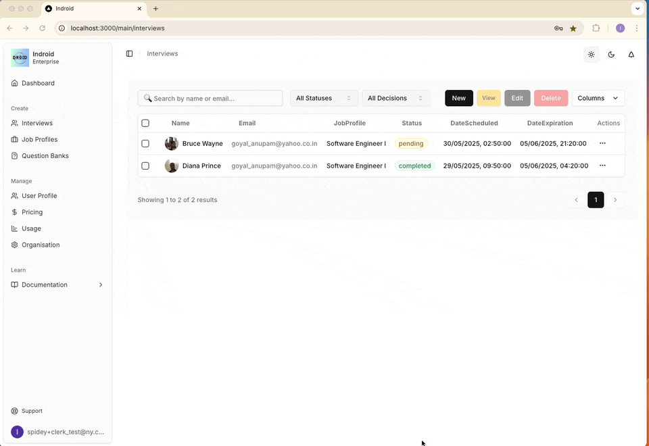Open Bruce Wayne row actions menu
649x446 pixels.
602,143
